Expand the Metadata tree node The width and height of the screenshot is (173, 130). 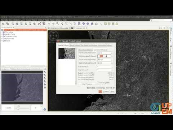1,32
